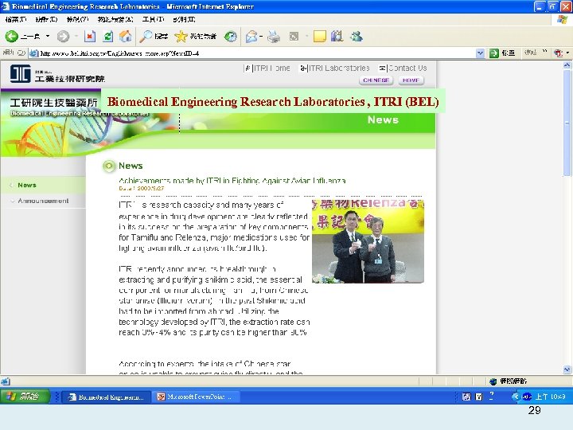The image size is (573, 430).
Task: Click the green Back arrow button
Action: pos(12,36)
